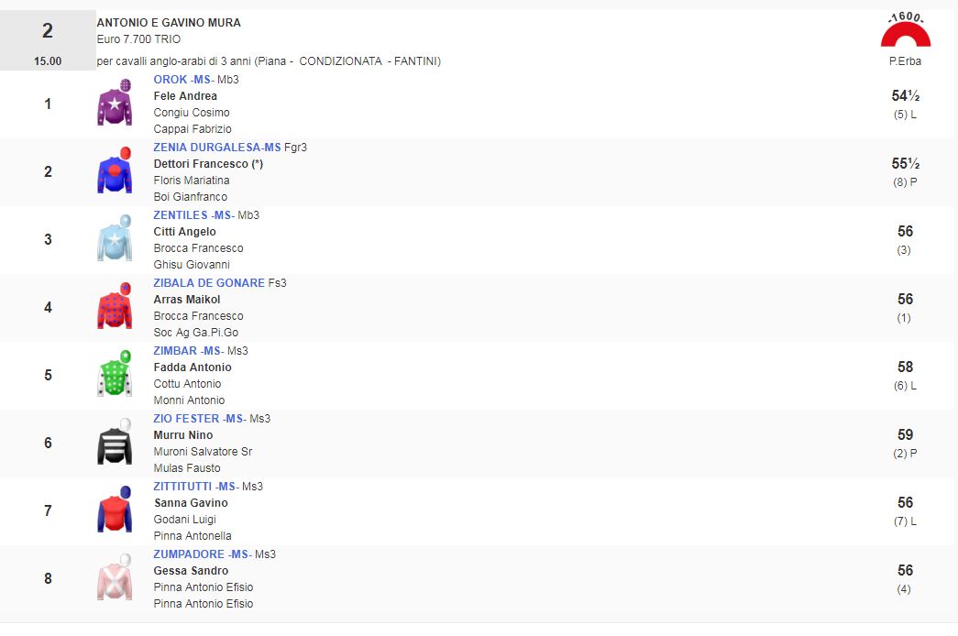Click jockey name Dettori Francesco
The image size is (958, 636).
pos(204,164)
